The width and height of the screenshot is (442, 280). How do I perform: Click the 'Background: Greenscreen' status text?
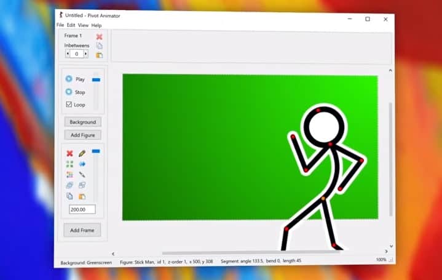click(x=86, y=263)
